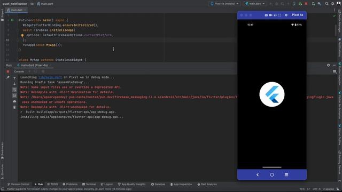
Task: Open App Inspection tool window
Action: [x=181, y=184]
